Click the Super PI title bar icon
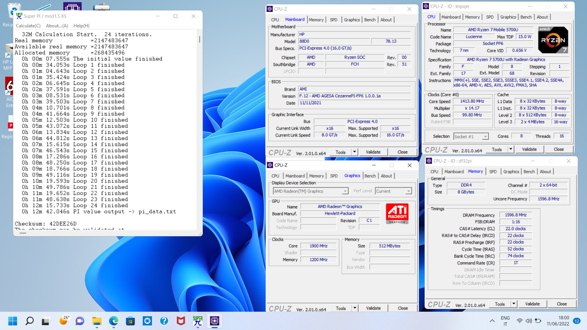The height and width of the screenshot is (330, 587). click(x=19, y=16)
